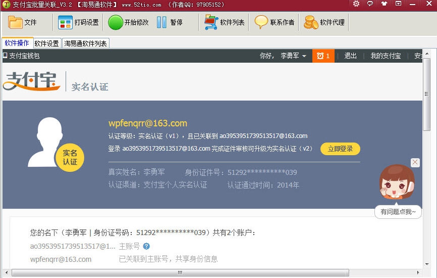Click main account ao3953951739513517@1... row
The height and width of the screenshot is (278, 437).
(x=73, y=246)
